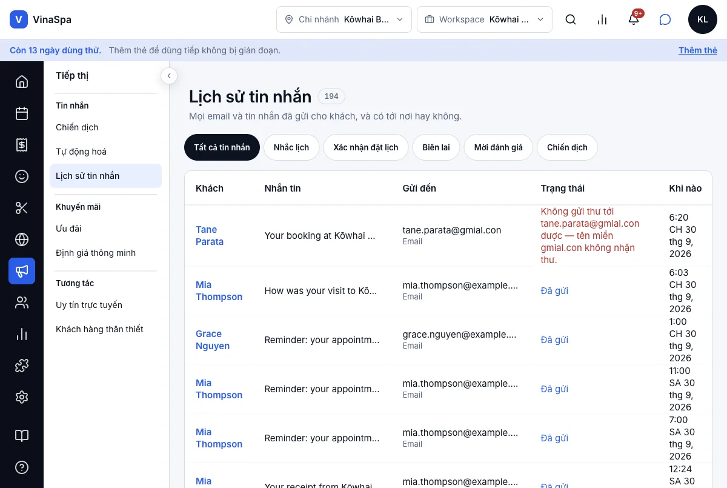
Task: Click the header bar chart analytics icon
Action: (x=602, y=19)
